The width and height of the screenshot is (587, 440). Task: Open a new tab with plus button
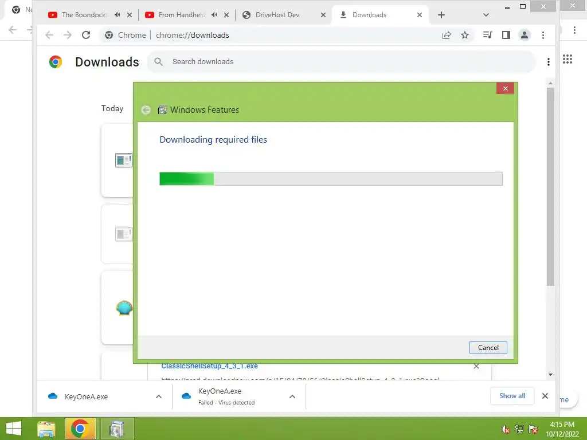point(441,14)
